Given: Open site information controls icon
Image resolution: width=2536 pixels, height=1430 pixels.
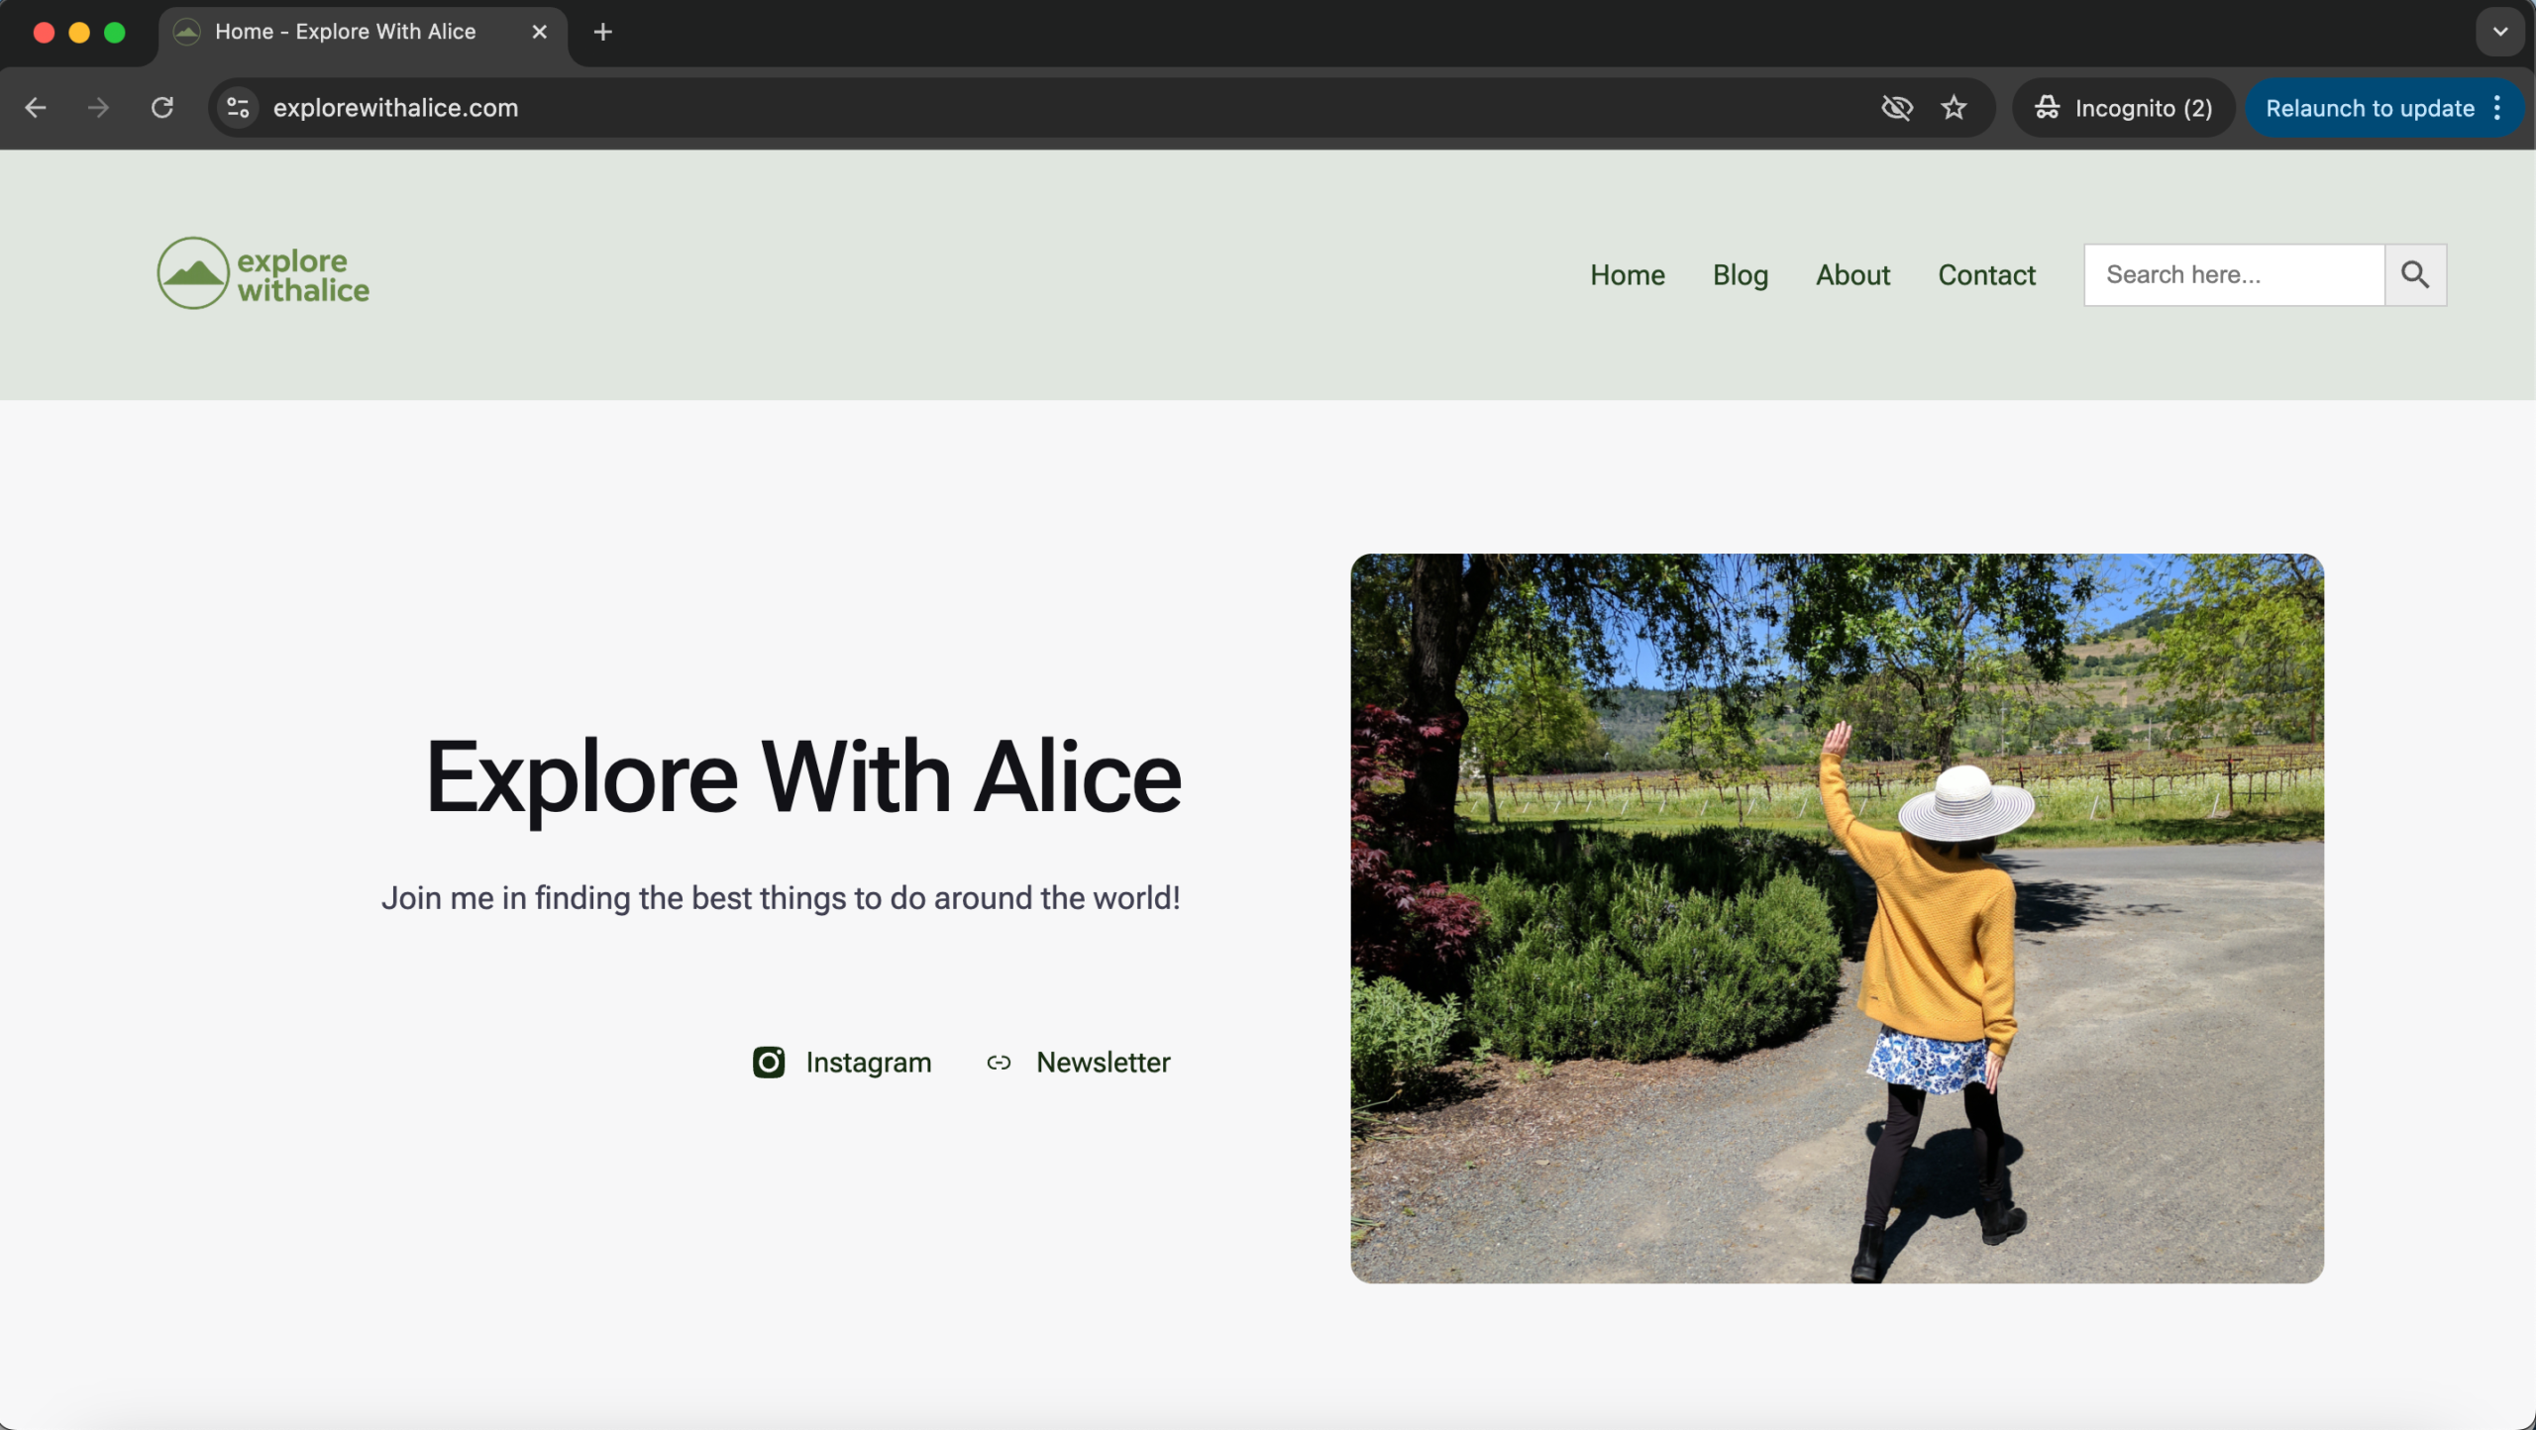Looking at the screenshot, I should coord(238,108).
